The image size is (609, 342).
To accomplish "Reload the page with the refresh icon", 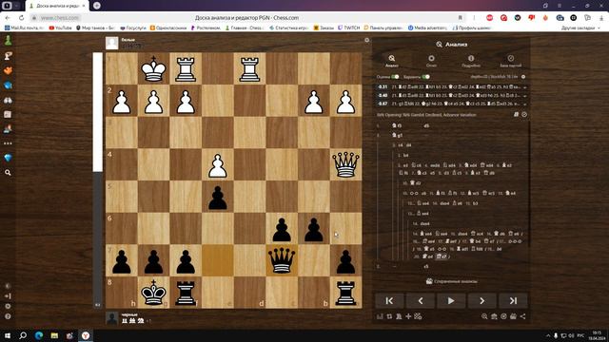I will (21, 18).
